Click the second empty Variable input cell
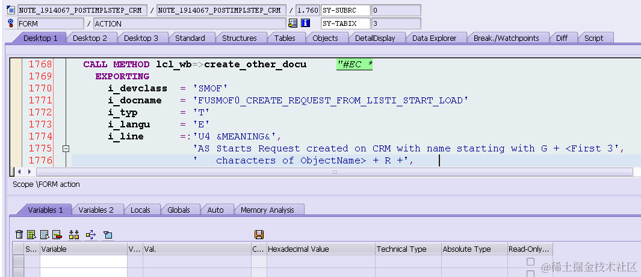Screen dimensions: 641x277 (84, 273)
